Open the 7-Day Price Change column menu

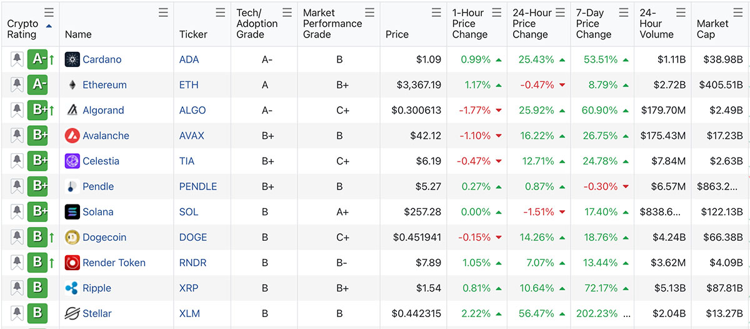pos(624,13)
